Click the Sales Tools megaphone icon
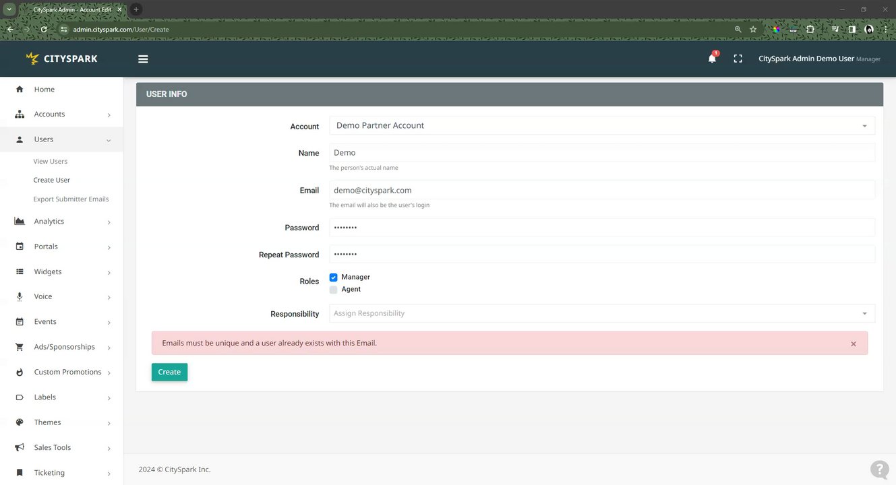 (x=20, y=447)
